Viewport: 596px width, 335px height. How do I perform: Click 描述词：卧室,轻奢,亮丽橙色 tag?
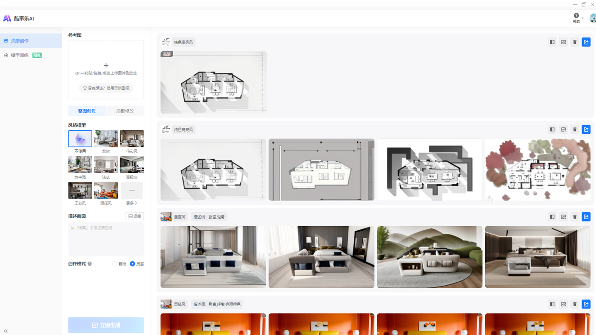[217, 304]
